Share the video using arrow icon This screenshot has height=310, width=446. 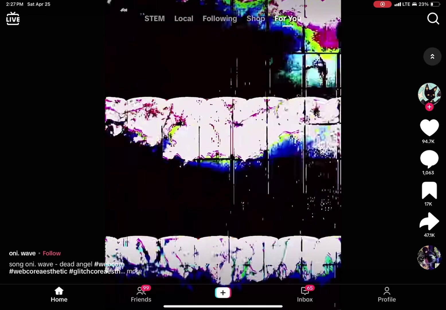point(429,221)
